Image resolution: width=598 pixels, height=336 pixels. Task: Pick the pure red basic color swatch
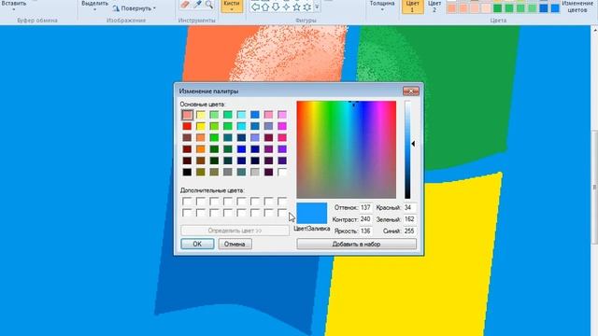[x=187, y=126]
